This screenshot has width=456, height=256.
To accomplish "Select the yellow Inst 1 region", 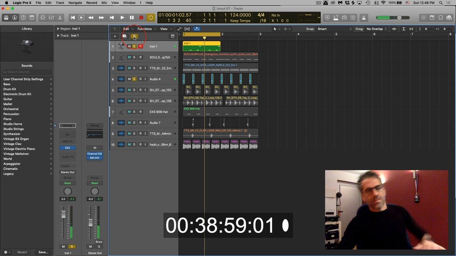I will click(x=201, y=46).
